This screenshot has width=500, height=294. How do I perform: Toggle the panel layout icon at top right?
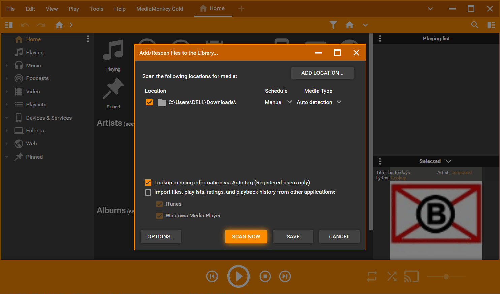coord(491,25)
